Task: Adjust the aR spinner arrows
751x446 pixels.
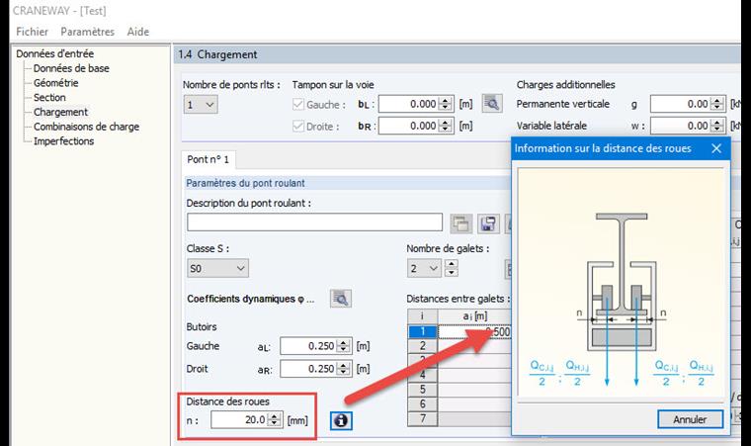Action: 344,369
